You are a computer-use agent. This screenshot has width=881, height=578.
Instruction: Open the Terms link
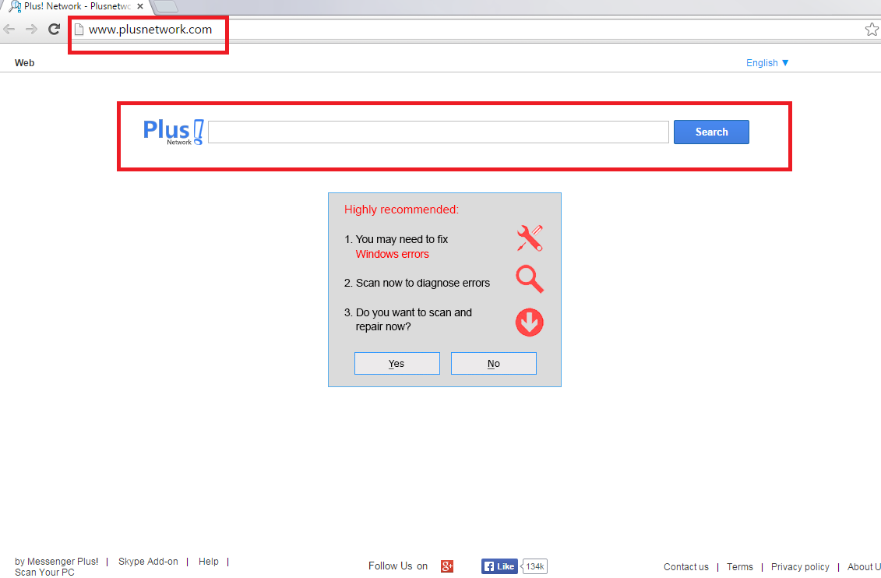(739, 567)
